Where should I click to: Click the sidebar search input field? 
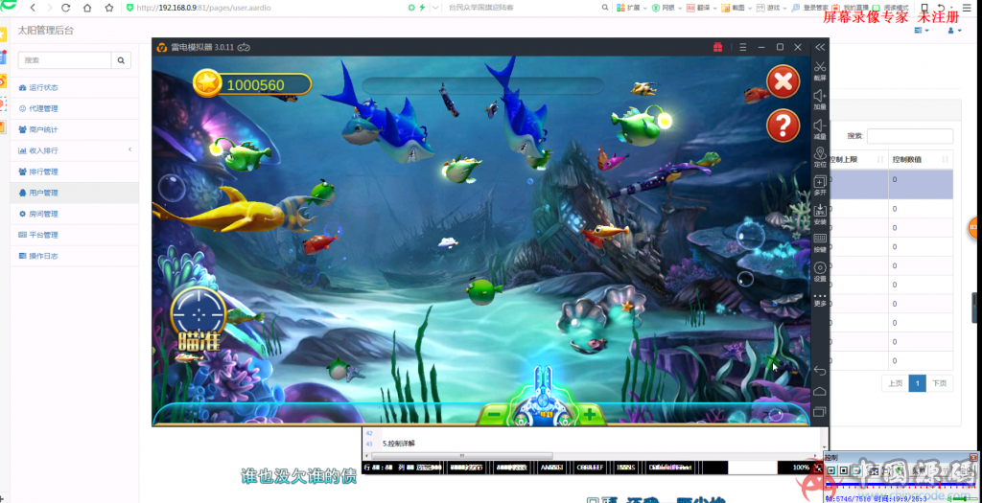pyautogui.click(x=64, y=60)
